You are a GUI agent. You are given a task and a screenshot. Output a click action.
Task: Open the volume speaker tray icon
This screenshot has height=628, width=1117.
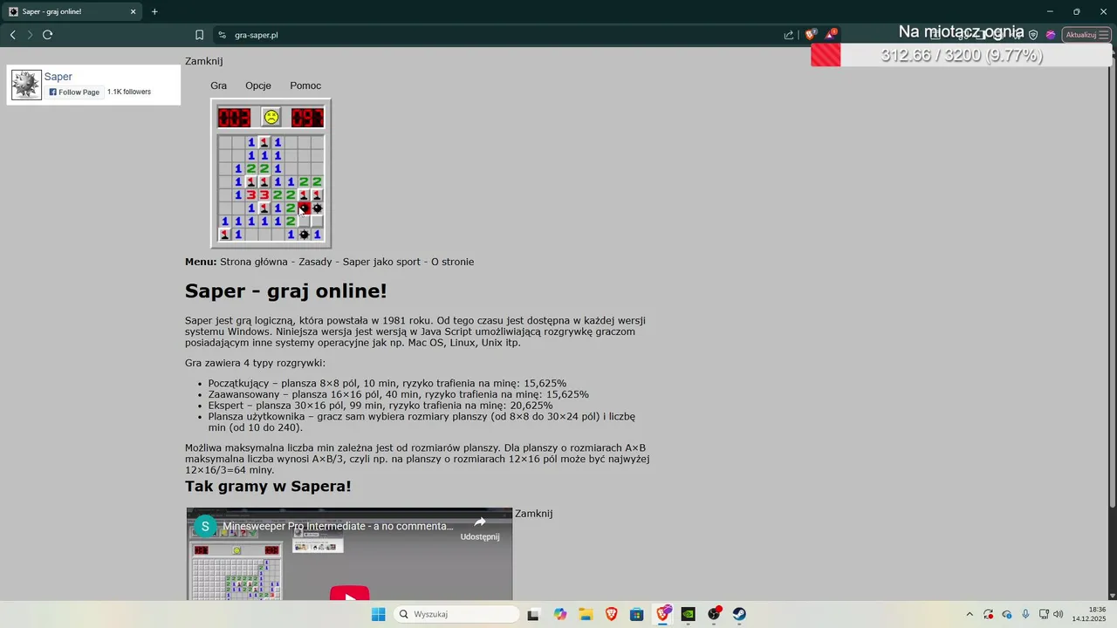point(1059,614)
